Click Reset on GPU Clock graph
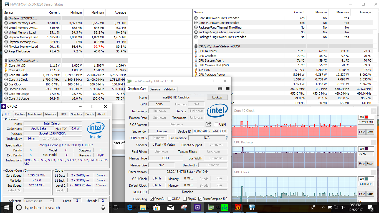The height and width of the screenshot is (213, 379). click(370, 194)
